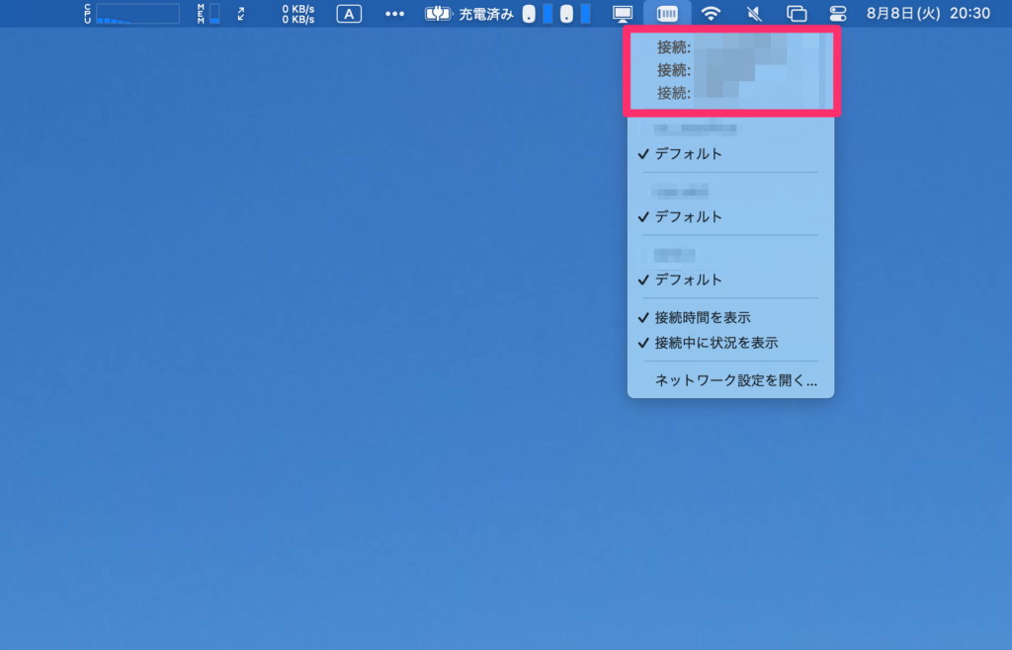This screenshot has height=650, width=1012.
Task: Click the screen mirroring display icon
Action: (x=623, y=14)
